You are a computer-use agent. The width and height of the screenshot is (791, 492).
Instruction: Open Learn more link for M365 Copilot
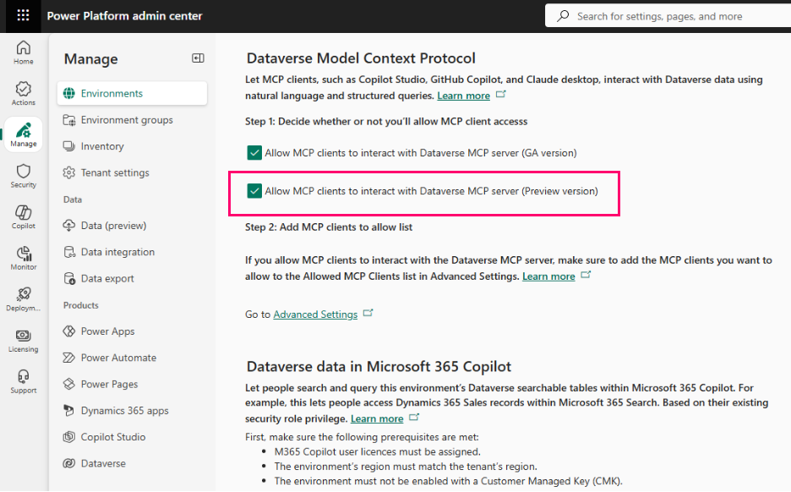(x=377, y=418)
